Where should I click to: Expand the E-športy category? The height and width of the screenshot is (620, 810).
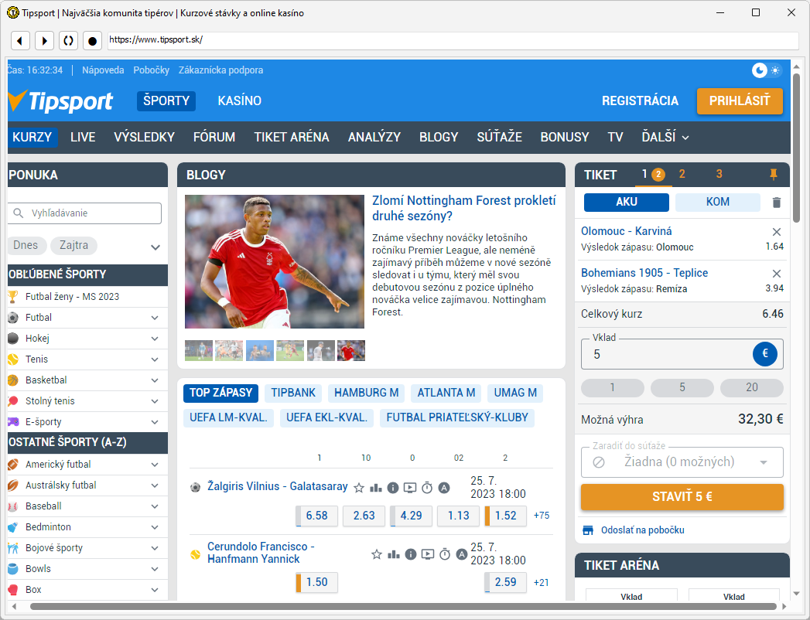155,422
